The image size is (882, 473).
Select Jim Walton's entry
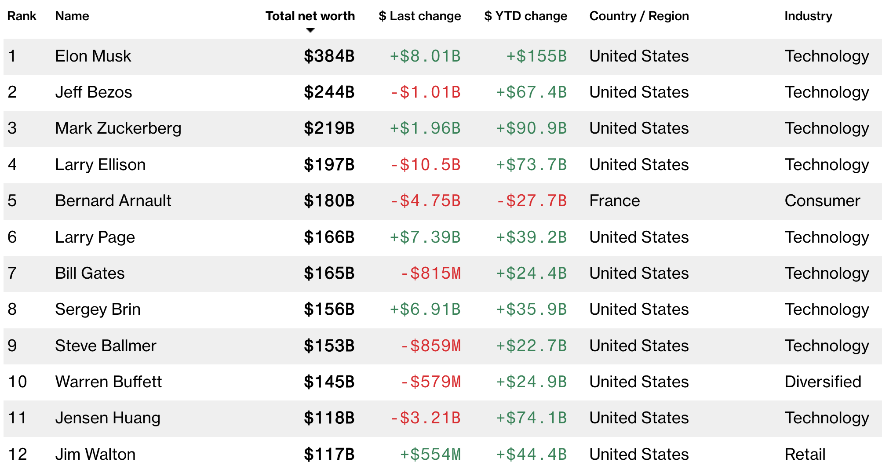click(95, 455)
